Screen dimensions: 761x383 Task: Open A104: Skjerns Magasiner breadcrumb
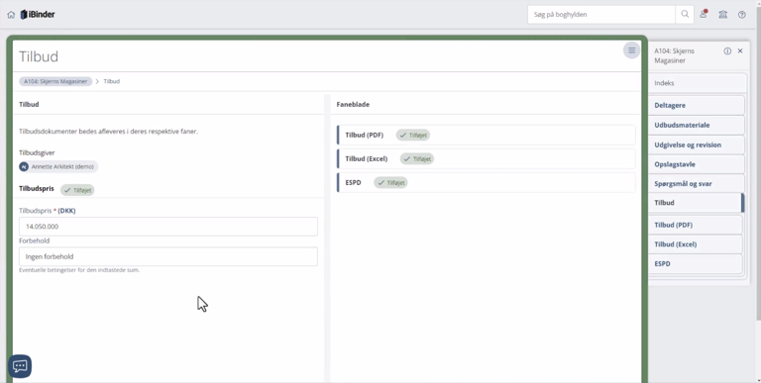(55, 81)
